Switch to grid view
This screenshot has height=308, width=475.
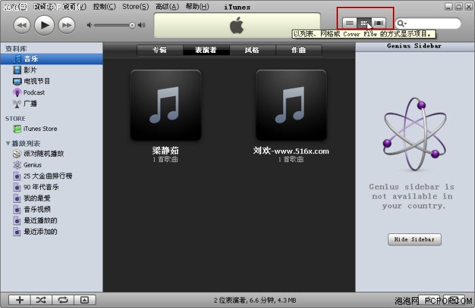pyautogui.click(x=364, y=22)
